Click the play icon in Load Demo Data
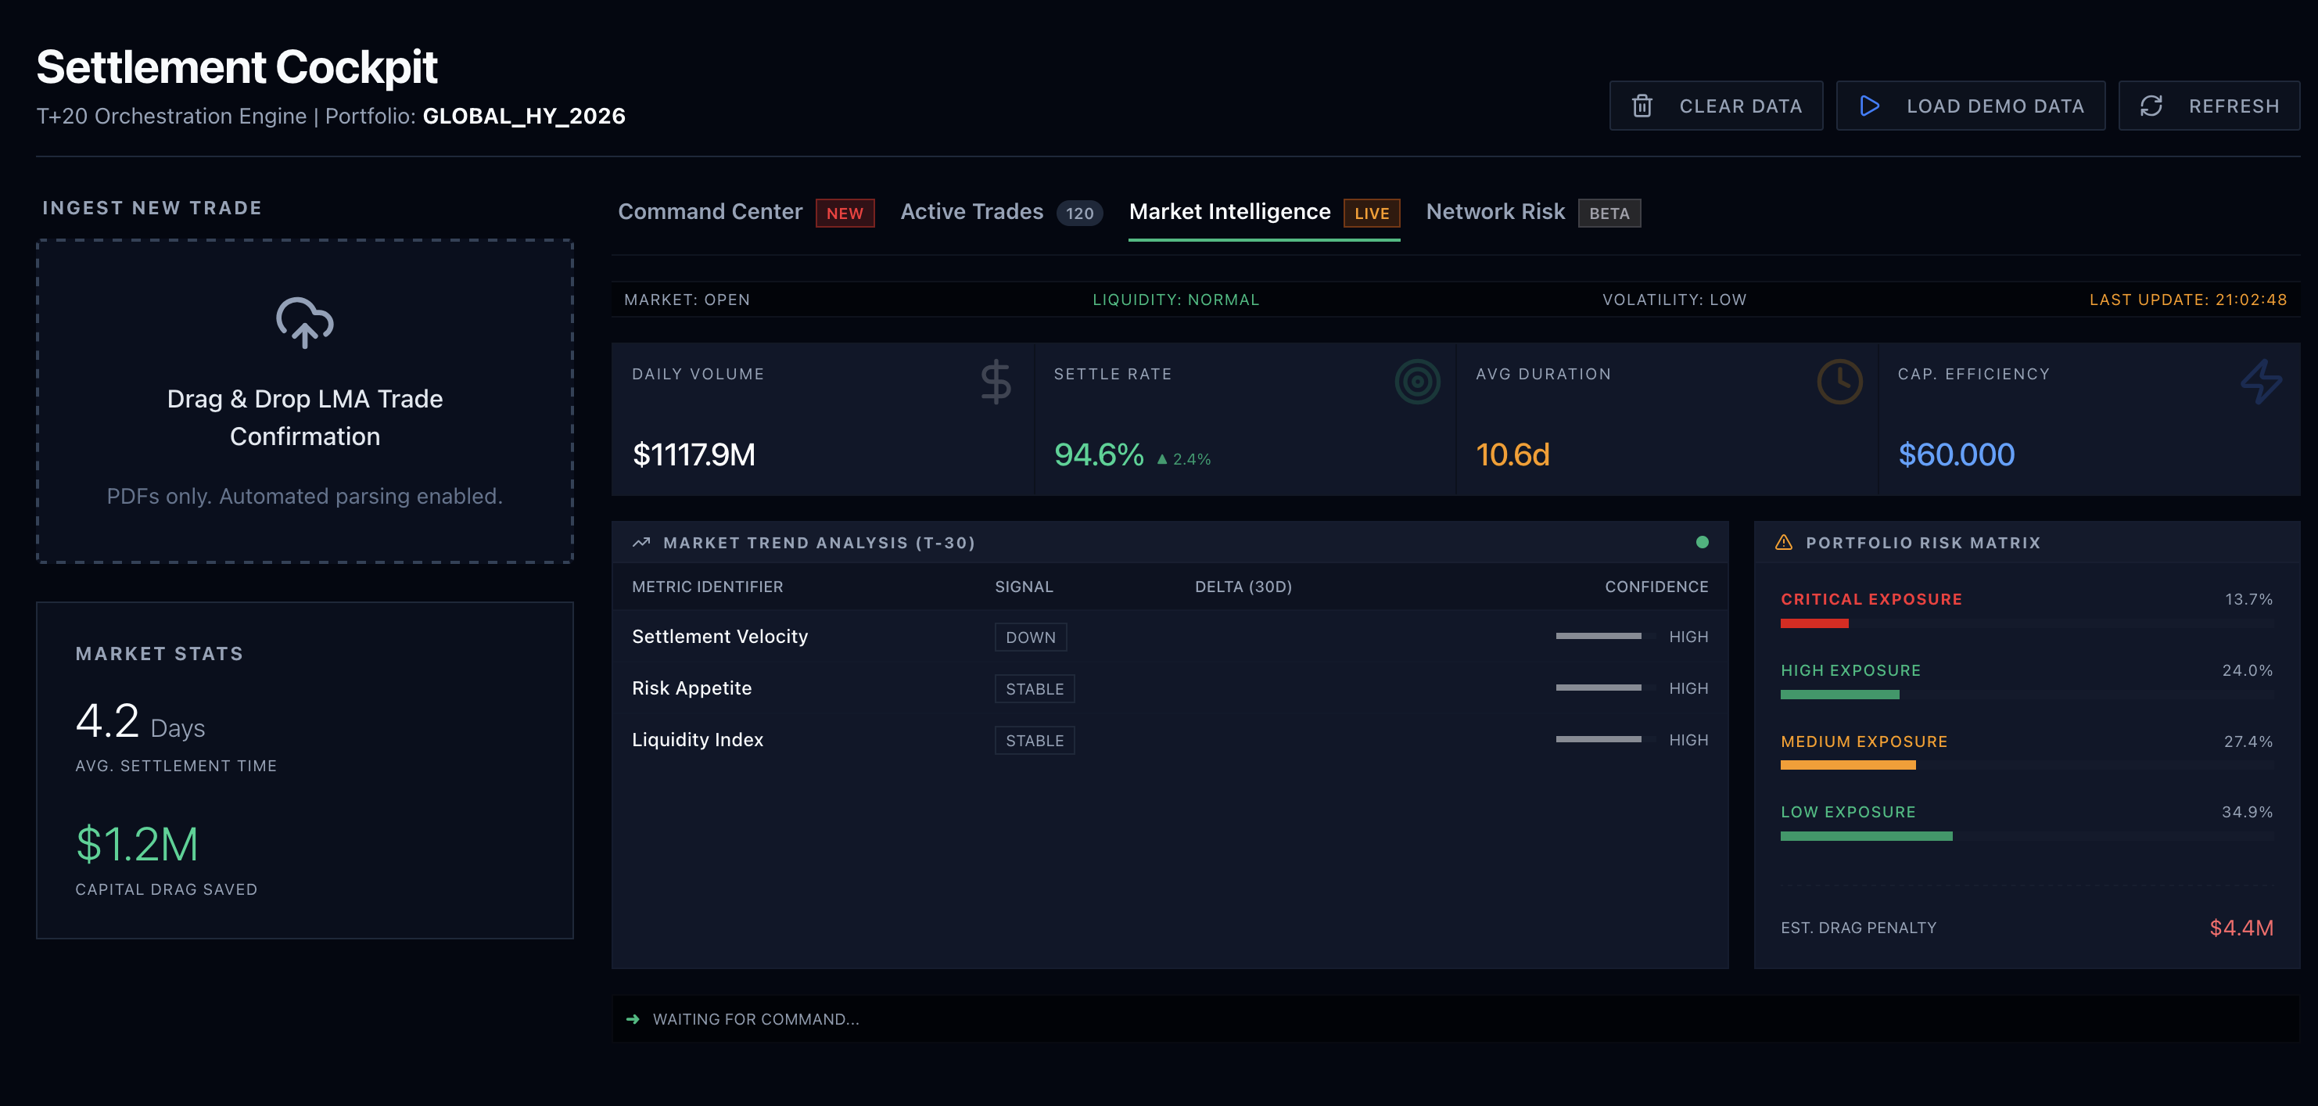 (x=1869, y=106)
